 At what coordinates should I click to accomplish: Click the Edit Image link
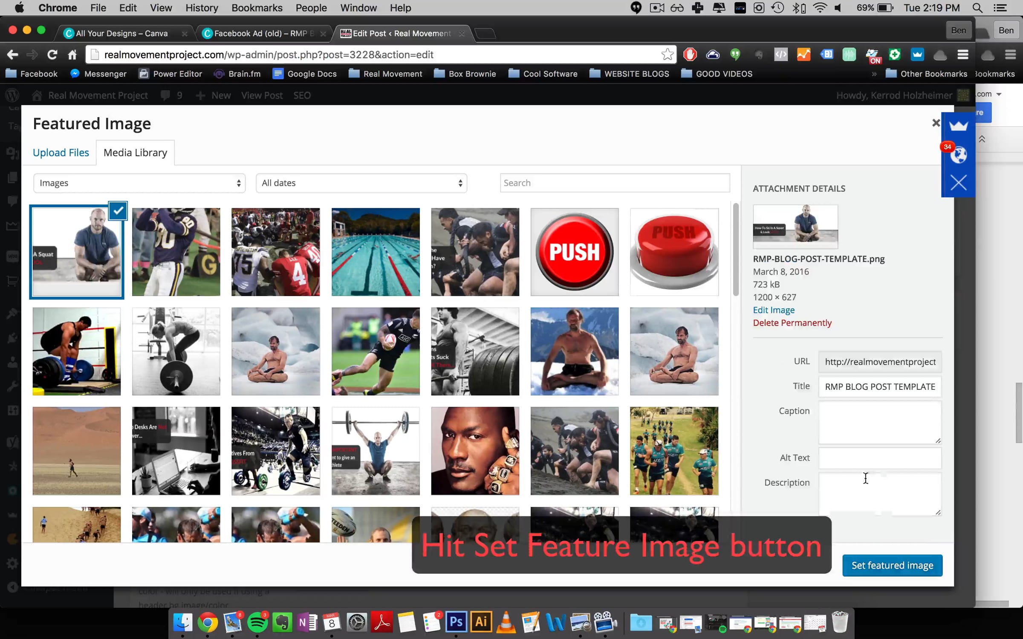click(773, 310)
